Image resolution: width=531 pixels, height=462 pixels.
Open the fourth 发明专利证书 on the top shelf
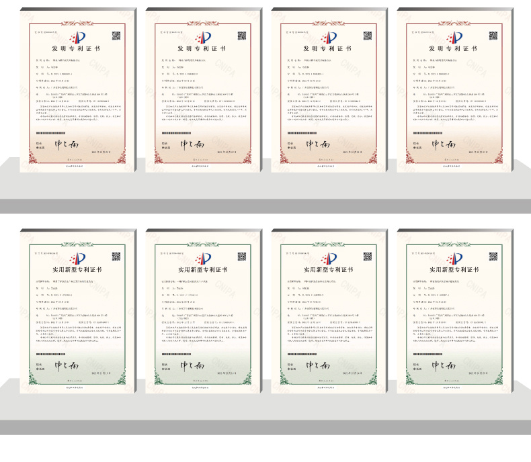[x=455, y=90]
